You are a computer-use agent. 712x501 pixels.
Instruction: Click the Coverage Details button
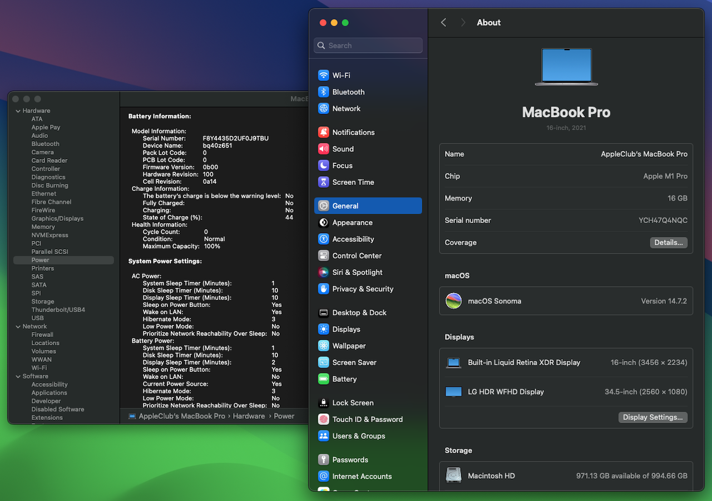tap(669, 242)
